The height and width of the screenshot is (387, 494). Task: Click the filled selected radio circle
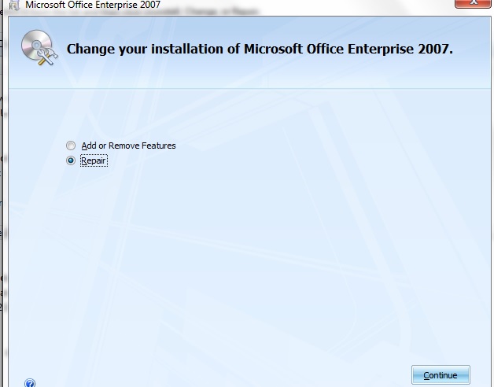pyautogui.click(x=72, y=160)
